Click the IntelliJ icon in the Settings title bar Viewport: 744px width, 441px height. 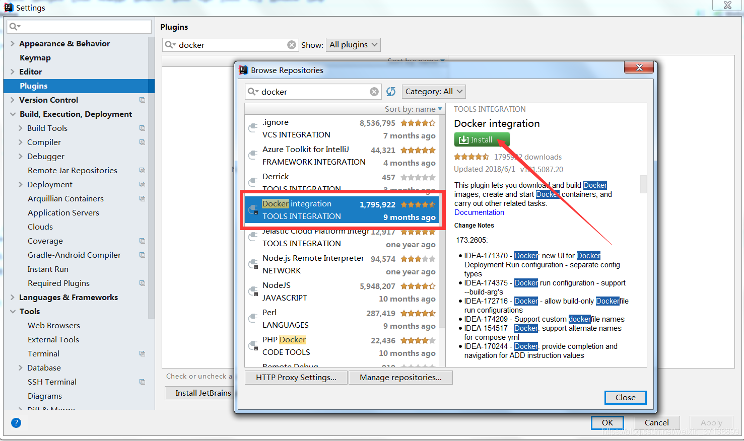coord(9,7)
